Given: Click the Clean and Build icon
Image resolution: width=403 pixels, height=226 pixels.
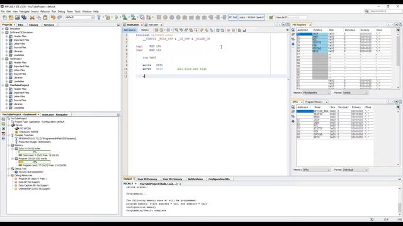Looking at the screenshot, I should [108, 18].
